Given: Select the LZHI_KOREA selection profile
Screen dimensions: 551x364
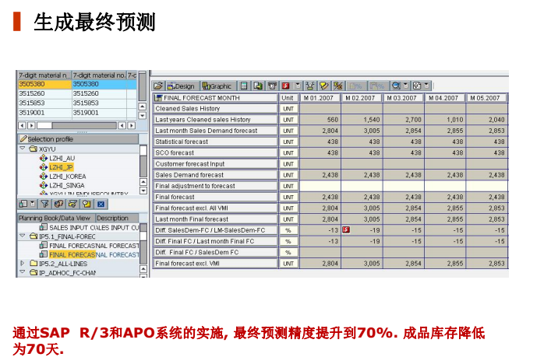Looking at the screenshot, I should (66, 177).
